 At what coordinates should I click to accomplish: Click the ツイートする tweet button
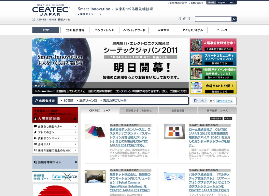coord(224,101)
